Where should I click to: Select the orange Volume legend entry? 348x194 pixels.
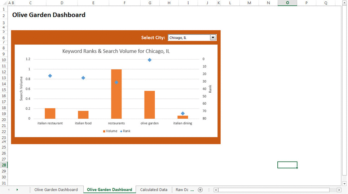click(110, 131)
